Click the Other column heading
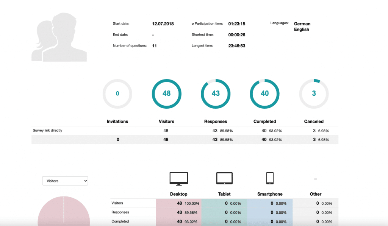The height and width of the screenshot is (226, 388). [x=316, y=194]
